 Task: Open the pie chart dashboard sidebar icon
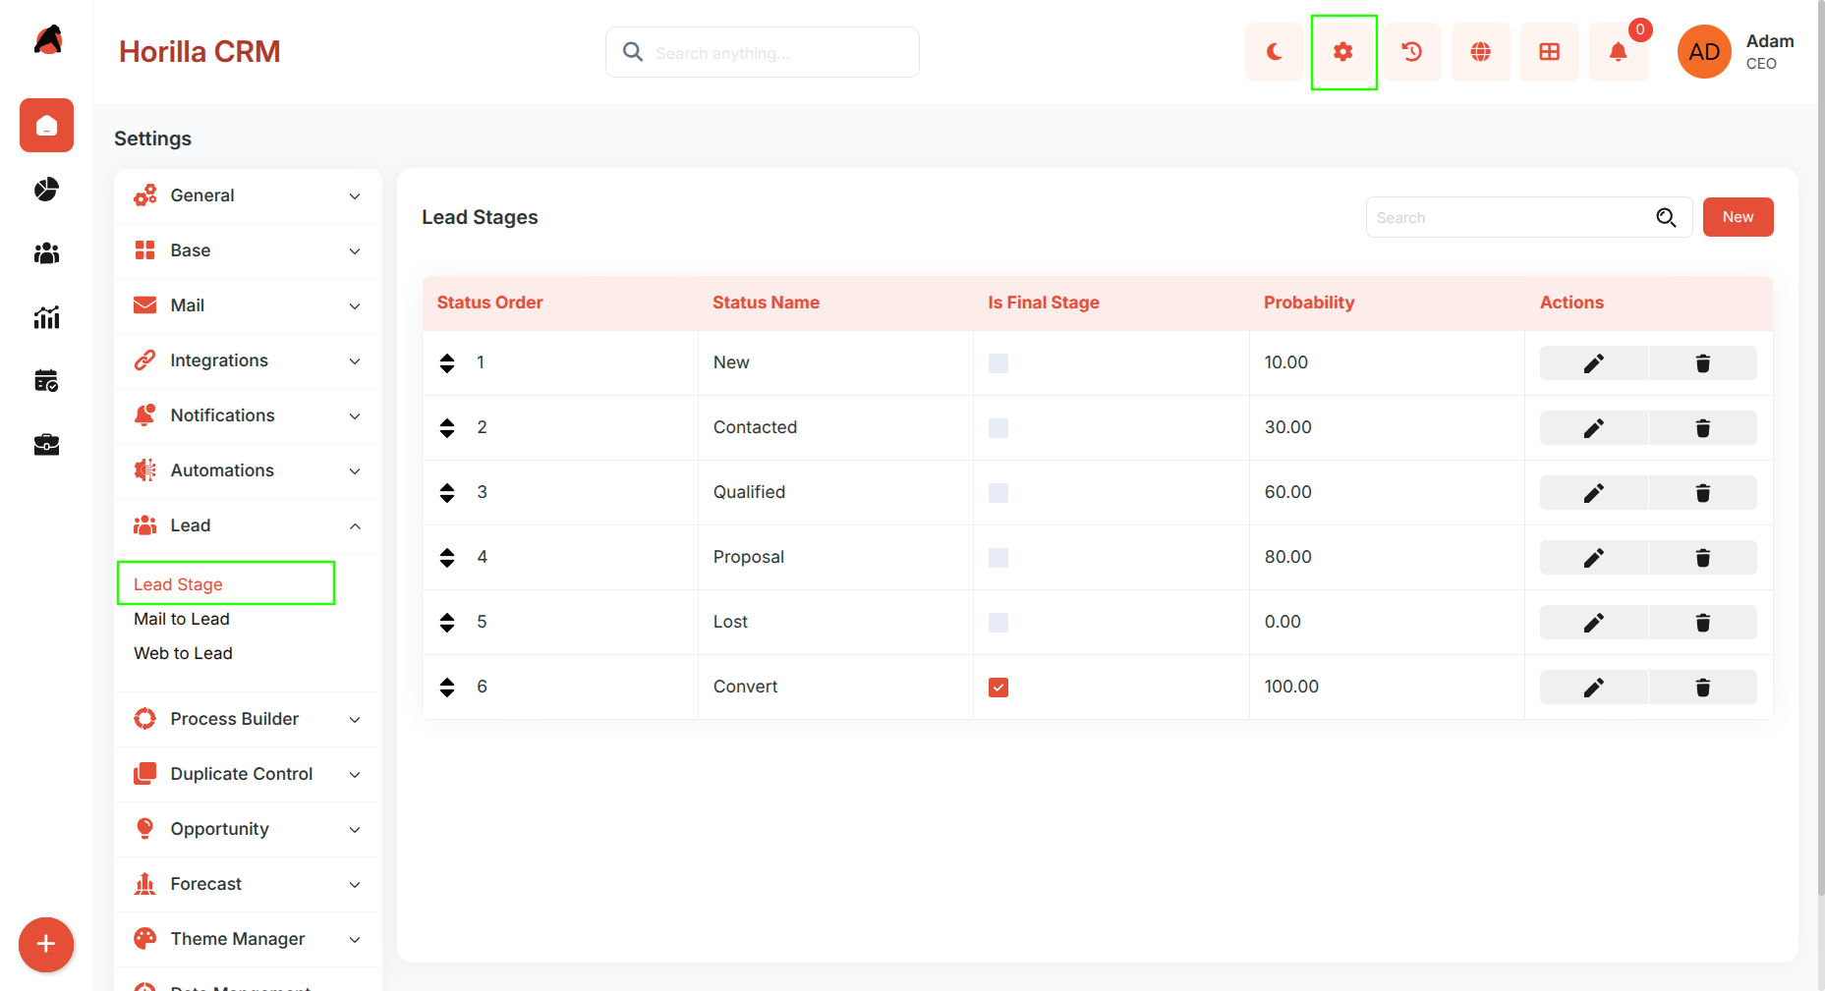pyautogui.click(x=46, y=189)
